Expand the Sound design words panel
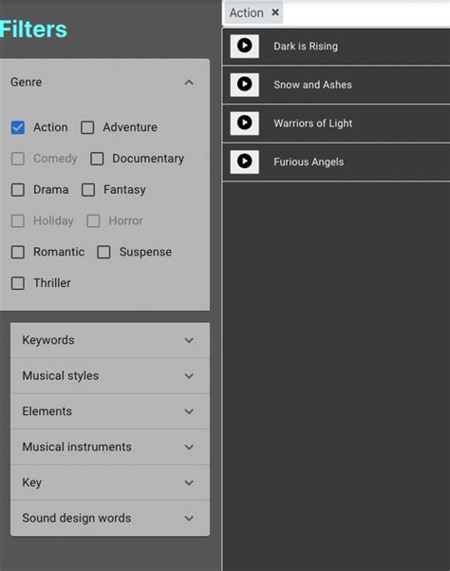450x571 pixels. click(x=110, y=518)
